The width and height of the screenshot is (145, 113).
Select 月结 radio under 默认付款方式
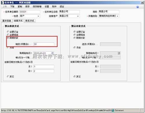coord(75,47)
